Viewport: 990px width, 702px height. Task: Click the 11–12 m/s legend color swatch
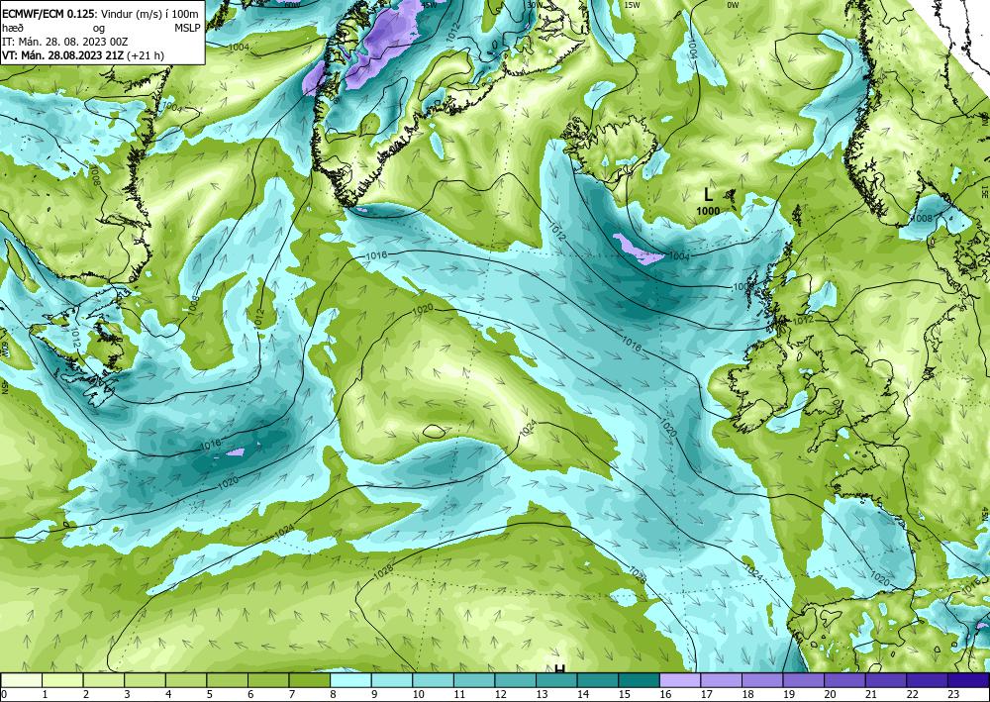[x=475, y=680]
